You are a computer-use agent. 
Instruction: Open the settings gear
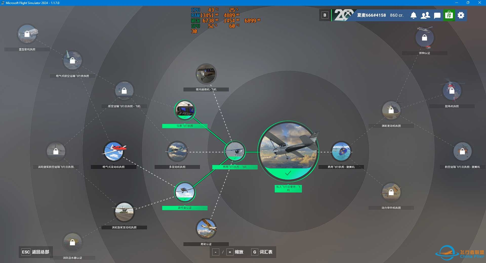pos(461,15)
